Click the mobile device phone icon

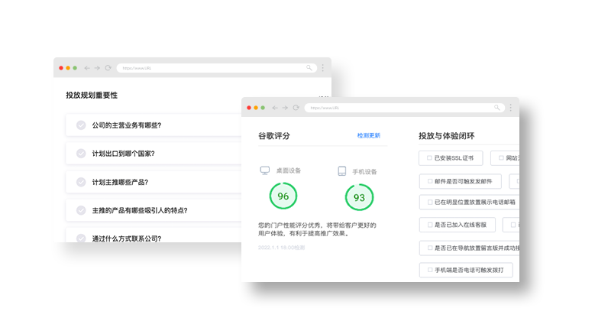click(342, 171)
